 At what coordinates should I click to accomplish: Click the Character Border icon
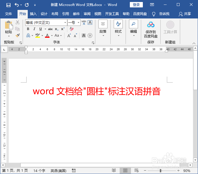pos(90,22)
